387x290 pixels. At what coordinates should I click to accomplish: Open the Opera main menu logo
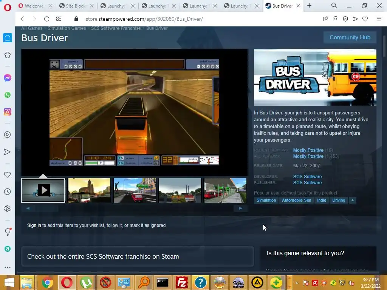(x=8, y=8)
